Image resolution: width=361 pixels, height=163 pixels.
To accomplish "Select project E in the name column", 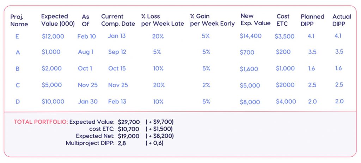I will pos(17,36).
